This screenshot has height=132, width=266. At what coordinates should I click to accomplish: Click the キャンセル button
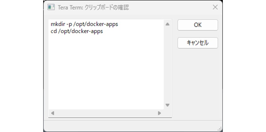click(x=198, y=43)
